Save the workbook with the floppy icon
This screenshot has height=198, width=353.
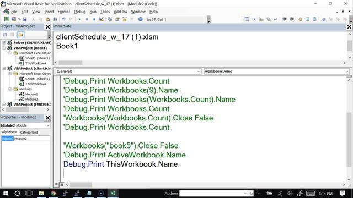(x=25, y=19)
